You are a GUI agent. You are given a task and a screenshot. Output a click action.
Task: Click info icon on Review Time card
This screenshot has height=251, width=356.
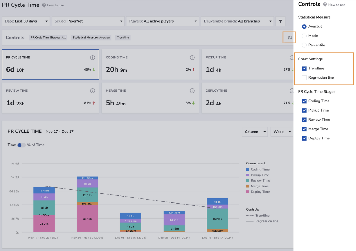click(x=93, y=91)
